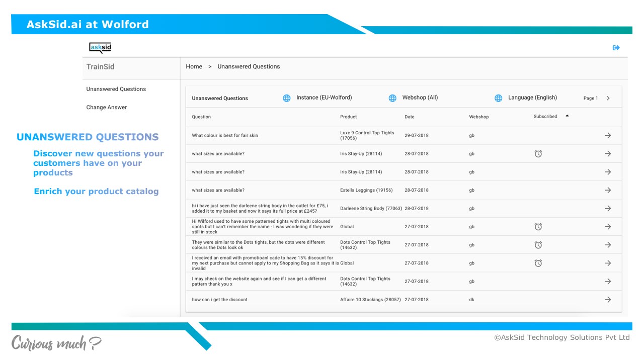
Task: Click 'Estella Leggings (19156)' product cell
Action: click(366, 190)
